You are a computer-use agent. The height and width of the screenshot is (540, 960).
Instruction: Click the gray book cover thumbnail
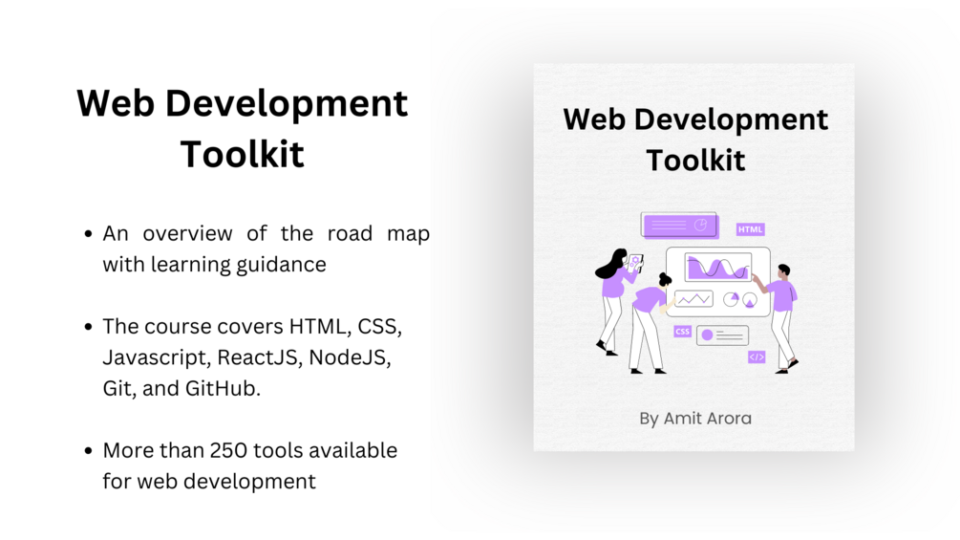pos(693,257)
